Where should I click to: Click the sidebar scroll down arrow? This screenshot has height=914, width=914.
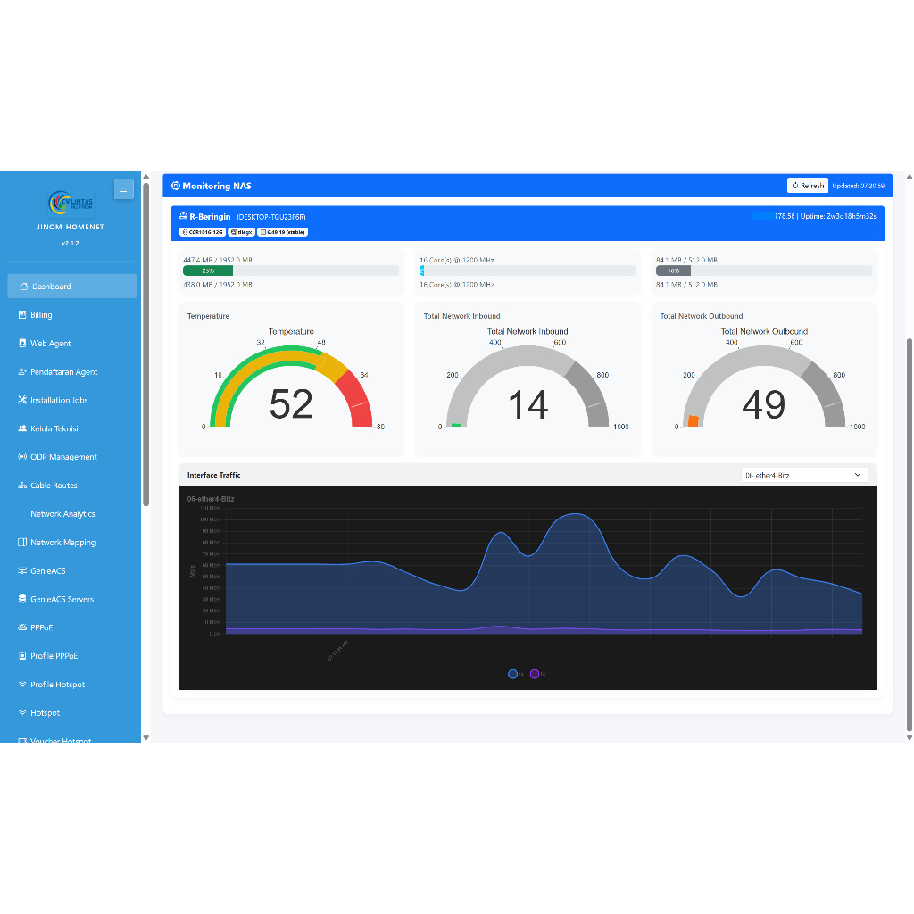pos(146,738)
